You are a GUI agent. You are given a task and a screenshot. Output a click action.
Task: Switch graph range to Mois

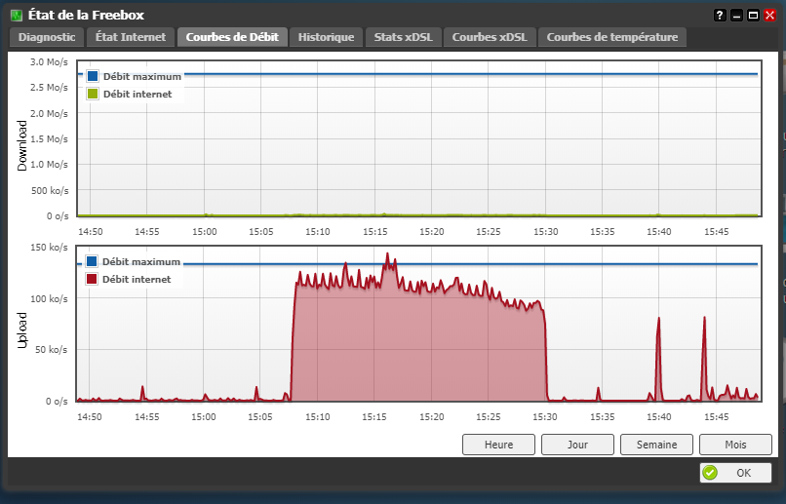click(x=735, y=445)
